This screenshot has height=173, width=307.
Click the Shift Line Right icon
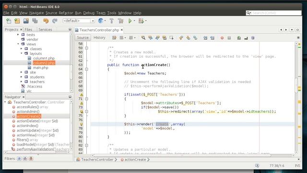tap(212, 37)
